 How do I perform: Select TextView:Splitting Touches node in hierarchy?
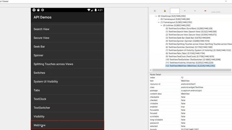pyautogui.click(x=199, y=44)
